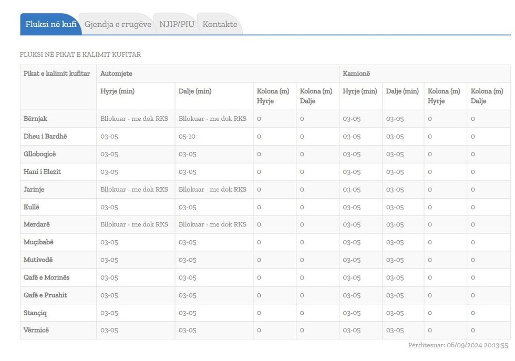Select the Qafë e Morinës row

coord(46,277)
